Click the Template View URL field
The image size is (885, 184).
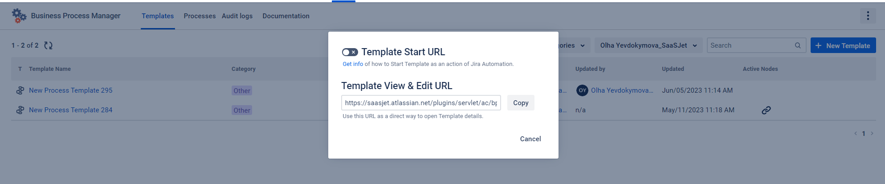click(x=421, y=103)
